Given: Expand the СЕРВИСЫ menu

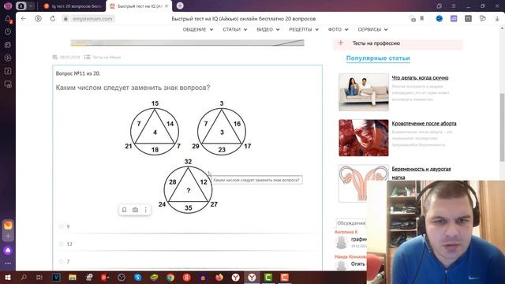Looking at the screenshot, I should pyautogui.click(x=372, y=29).
